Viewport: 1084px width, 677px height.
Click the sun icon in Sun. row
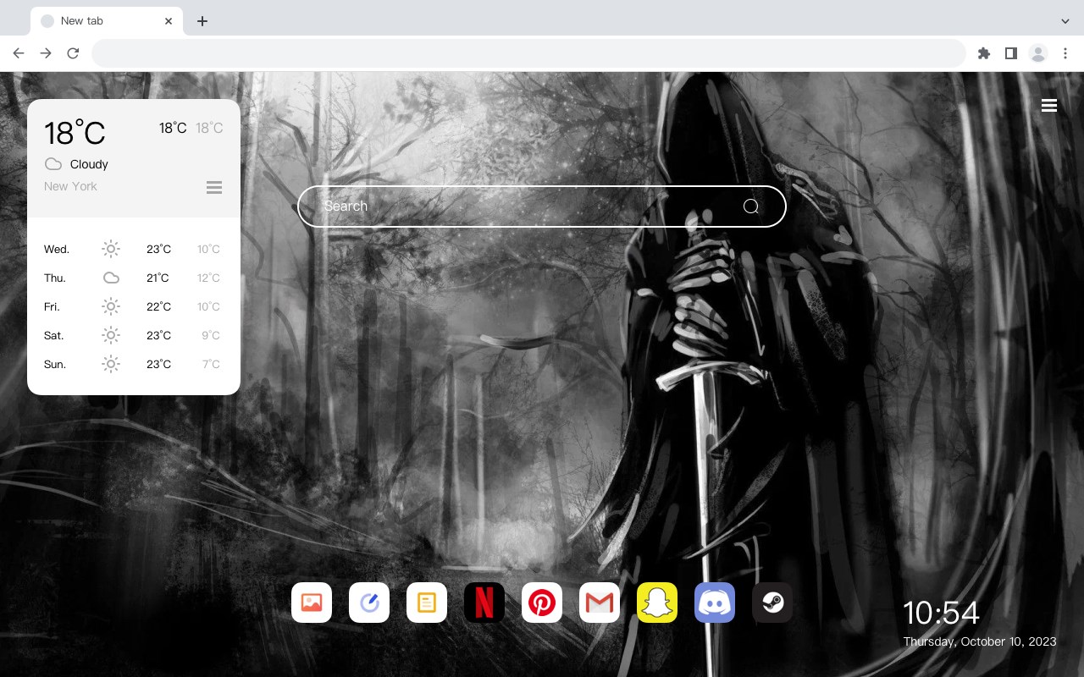click(111, 364)
